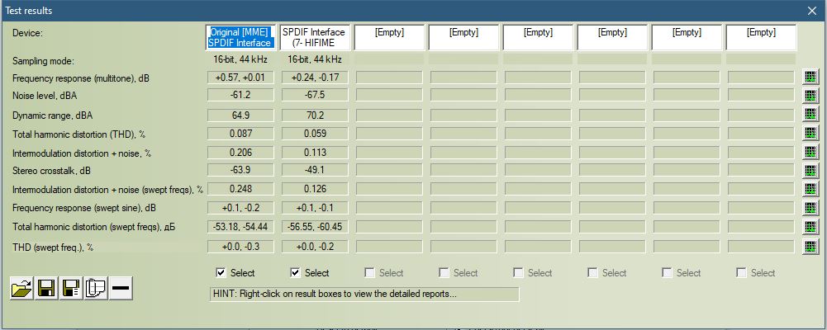
Task: Click the minus remove results icon
Action: point(121,289)
